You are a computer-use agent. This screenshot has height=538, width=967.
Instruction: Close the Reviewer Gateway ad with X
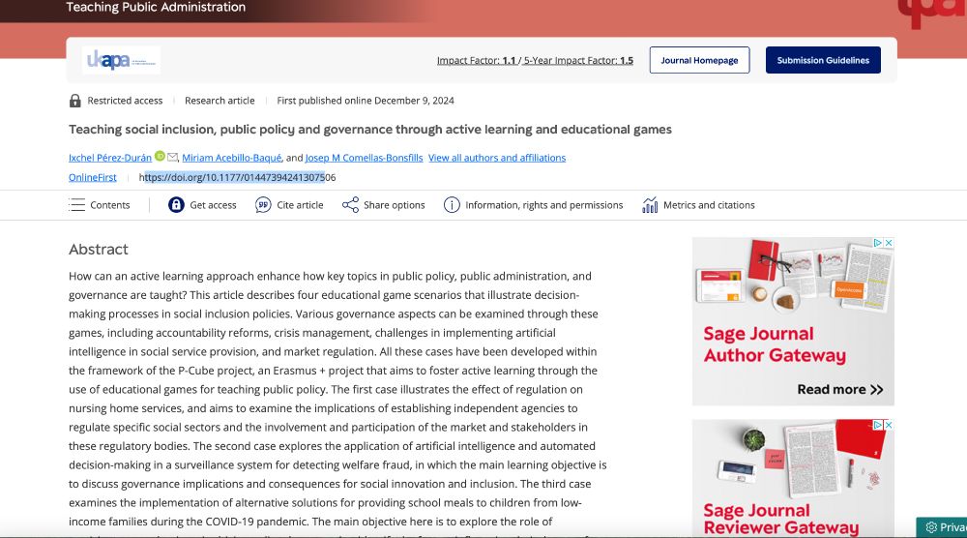[x=889, y=425]
